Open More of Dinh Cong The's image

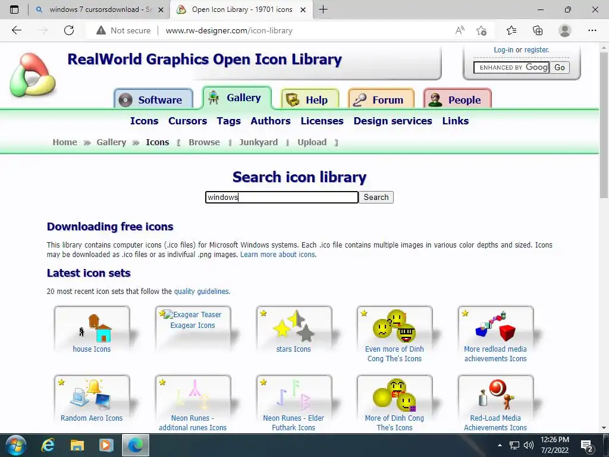coord(394,395)
